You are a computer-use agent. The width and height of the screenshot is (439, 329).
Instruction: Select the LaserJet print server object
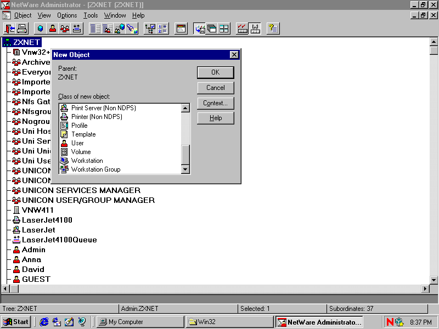point(34,230)
